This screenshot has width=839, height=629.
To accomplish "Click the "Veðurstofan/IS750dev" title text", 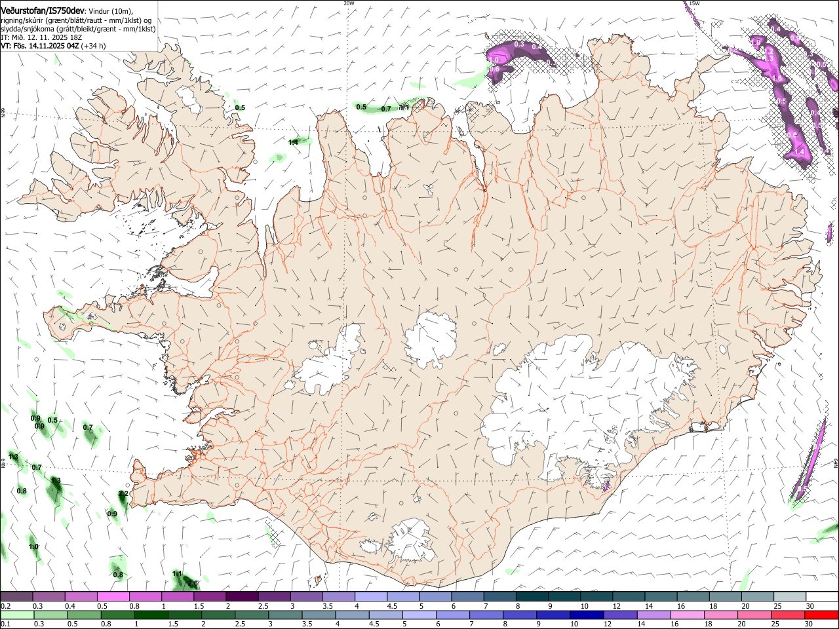I will (43, 10).
